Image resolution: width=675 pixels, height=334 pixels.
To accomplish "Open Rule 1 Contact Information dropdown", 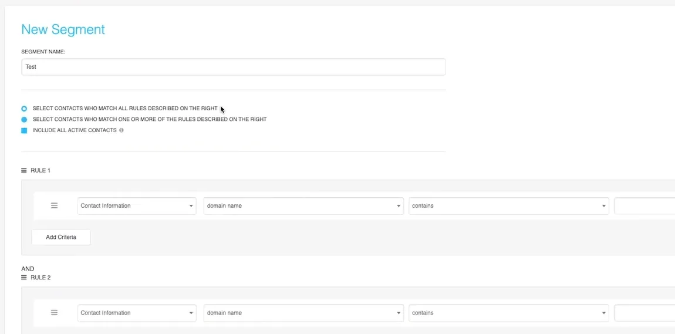I will 137,205.
